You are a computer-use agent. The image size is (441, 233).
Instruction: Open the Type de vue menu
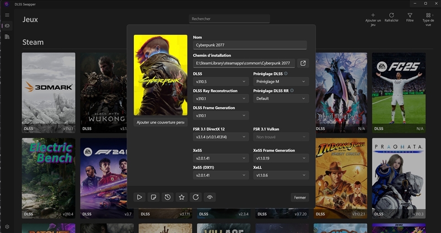[x=428, y=18]
